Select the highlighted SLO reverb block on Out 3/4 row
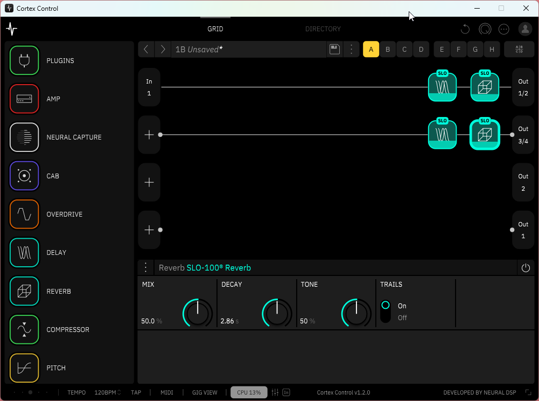 click(485, 134)
